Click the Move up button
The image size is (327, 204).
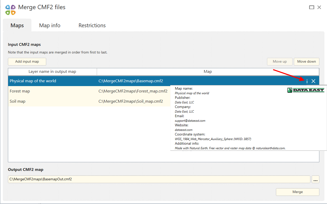click(x=280, y=62)
